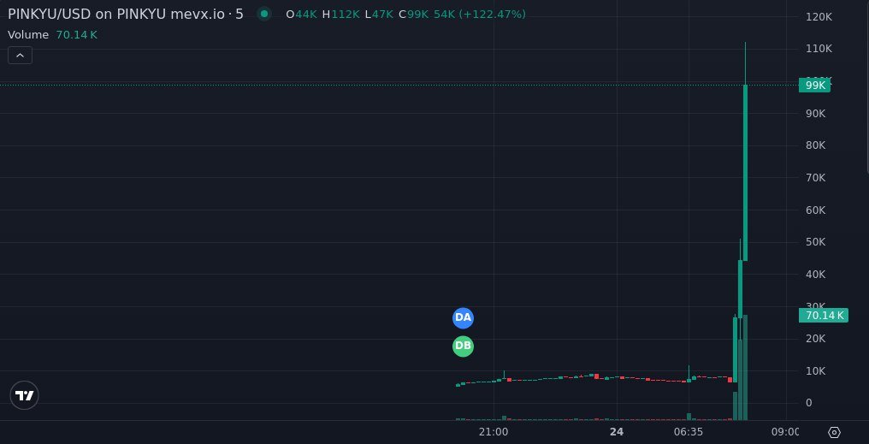Click the volume value 70.14 K in legend
Viewport: 869px width, 444px height.
point(76,35)
